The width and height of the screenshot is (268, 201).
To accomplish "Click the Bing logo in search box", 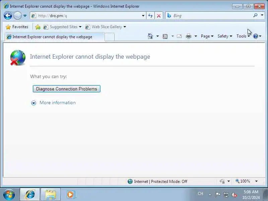I will 169,15.
